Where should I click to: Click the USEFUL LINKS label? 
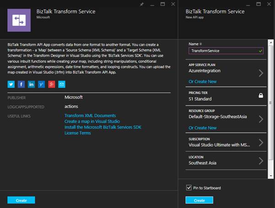(19, 116)
